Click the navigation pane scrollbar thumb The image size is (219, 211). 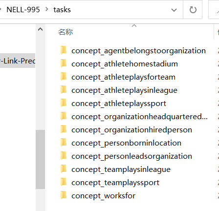[40, 159]
